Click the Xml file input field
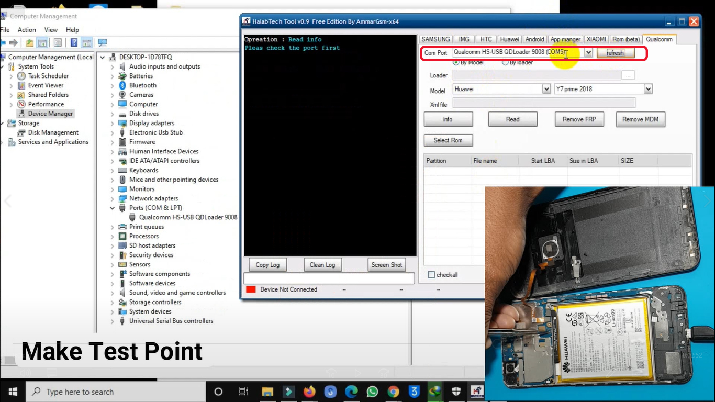This screenshot has height=402, width=715. click(x=544, y=103)
